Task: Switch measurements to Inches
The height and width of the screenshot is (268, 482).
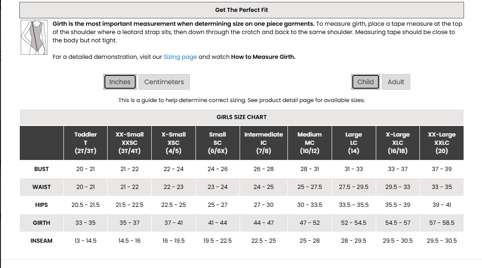Action: pyautogui.click(x=120, y=82)
